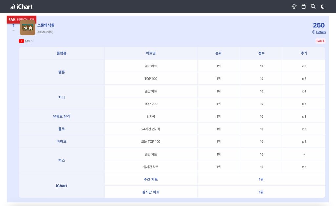Image resolution: width=336 pixels, height=206 pixels.
Task: Open the song title 소문의 낙원
Action: click(46, 25)
